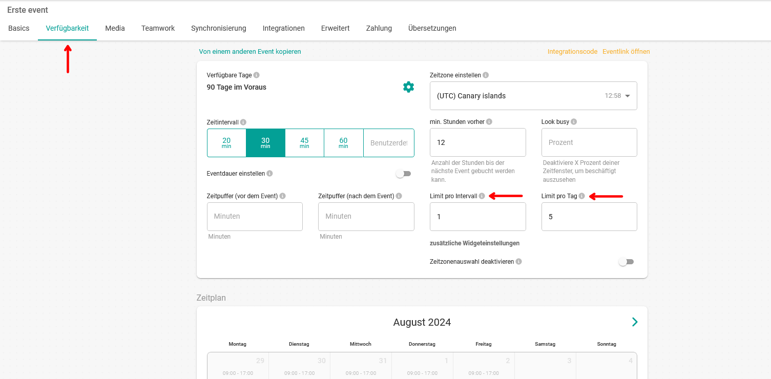Open the Erweitert tab
Screen dimensions: 771x379
[x=336, y=28]
